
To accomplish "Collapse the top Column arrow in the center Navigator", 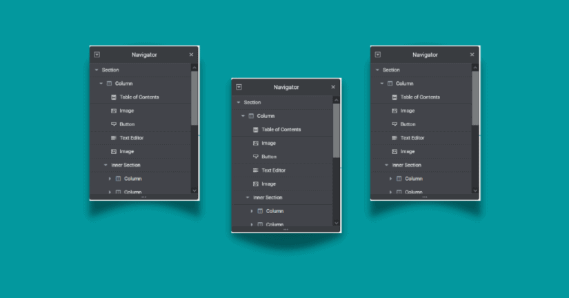I will 243,116.
